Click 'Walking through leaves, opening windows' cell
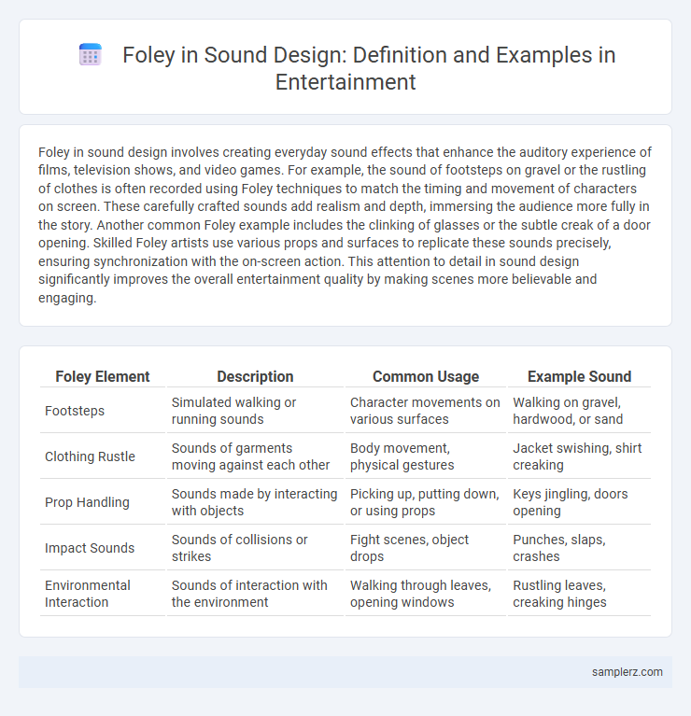 426,593
